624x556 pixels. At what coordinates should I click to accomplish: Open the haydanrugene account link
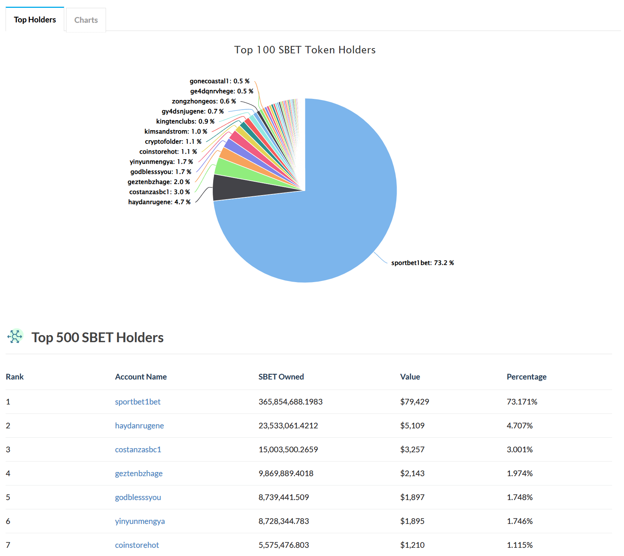point(139,426)
